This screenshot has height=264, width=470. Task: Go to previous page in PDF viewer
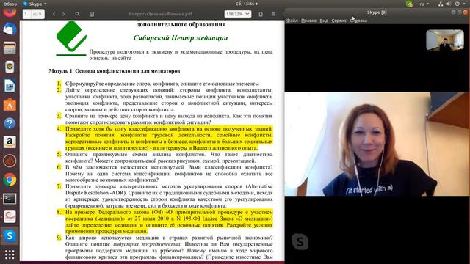coord(54,14)
